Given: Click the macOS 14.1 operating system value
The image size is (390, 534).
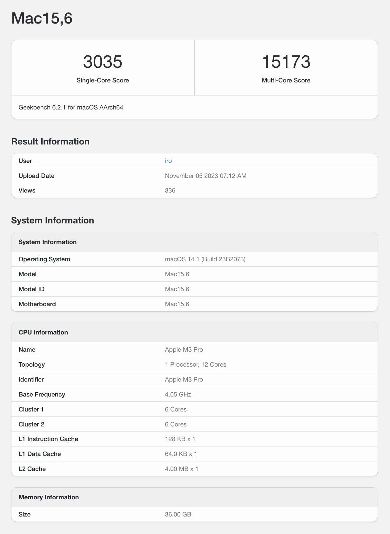Looking at the screenshot, I should coord(205,259).
